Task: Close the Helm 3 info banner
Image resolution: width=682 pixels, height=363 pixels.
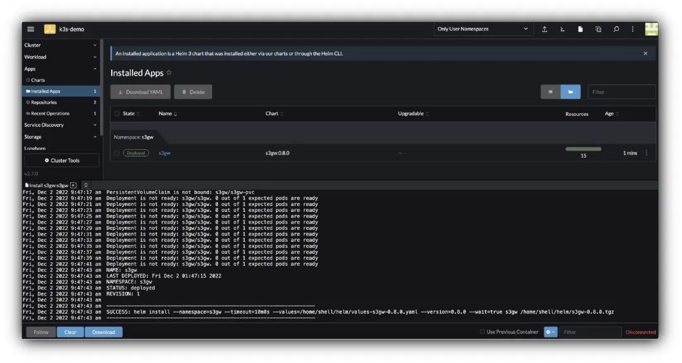Action: click(x=645, y=54)
